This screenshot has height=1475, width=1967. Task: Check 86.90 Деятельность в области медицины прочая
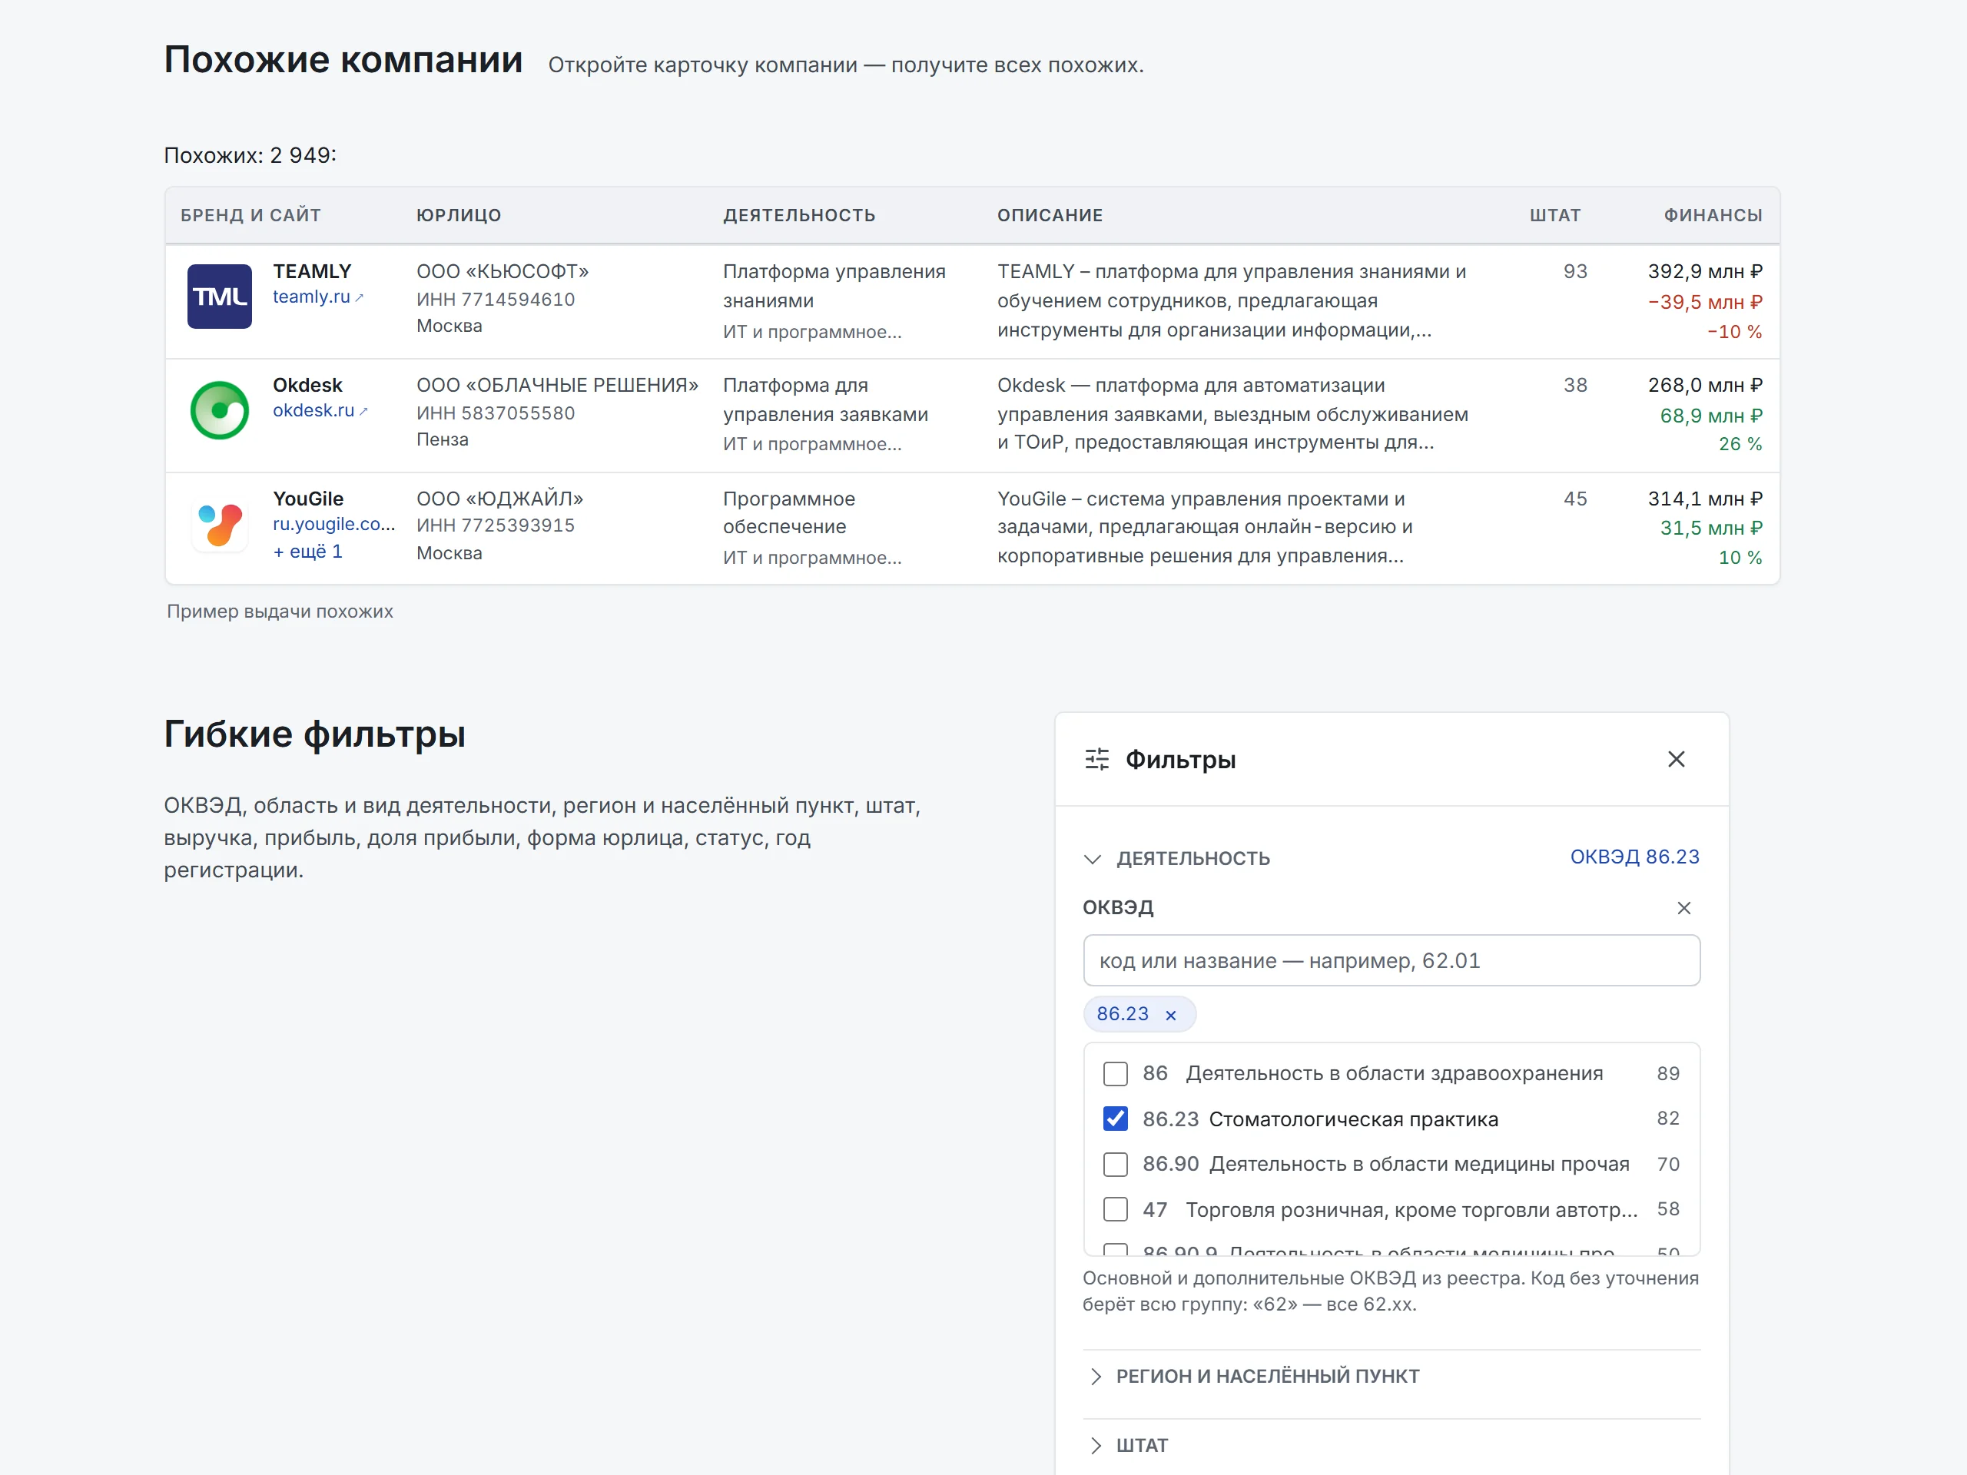1115,1164
